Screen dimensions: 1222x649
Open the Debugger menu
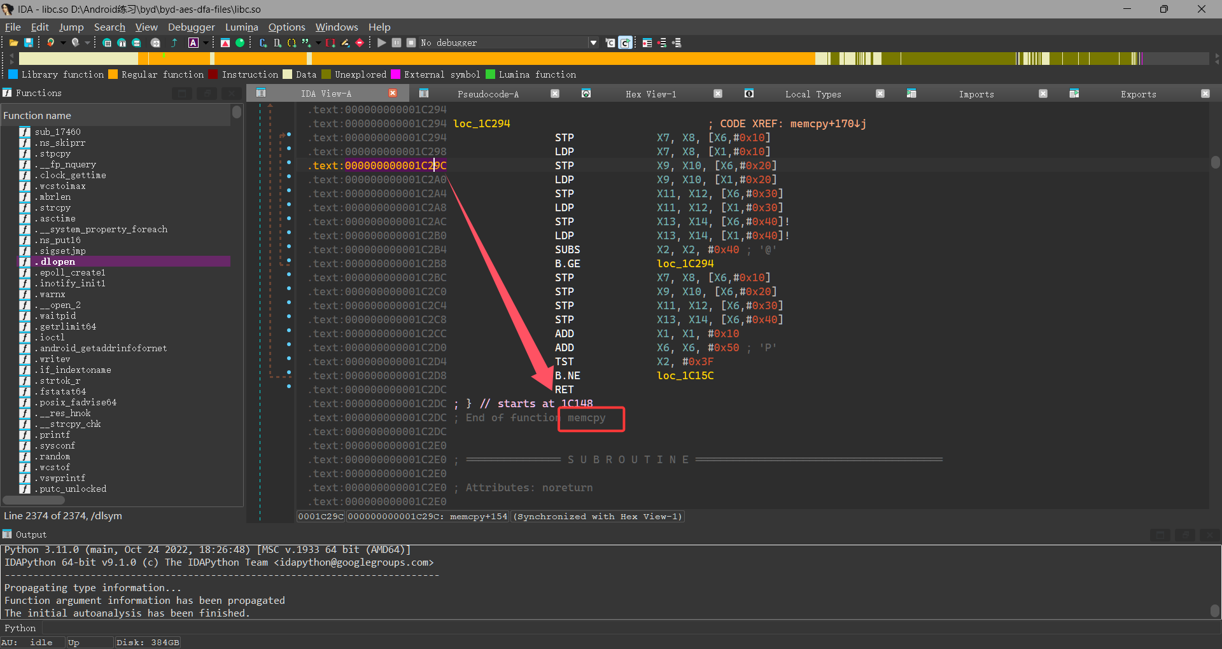point(191,27)
